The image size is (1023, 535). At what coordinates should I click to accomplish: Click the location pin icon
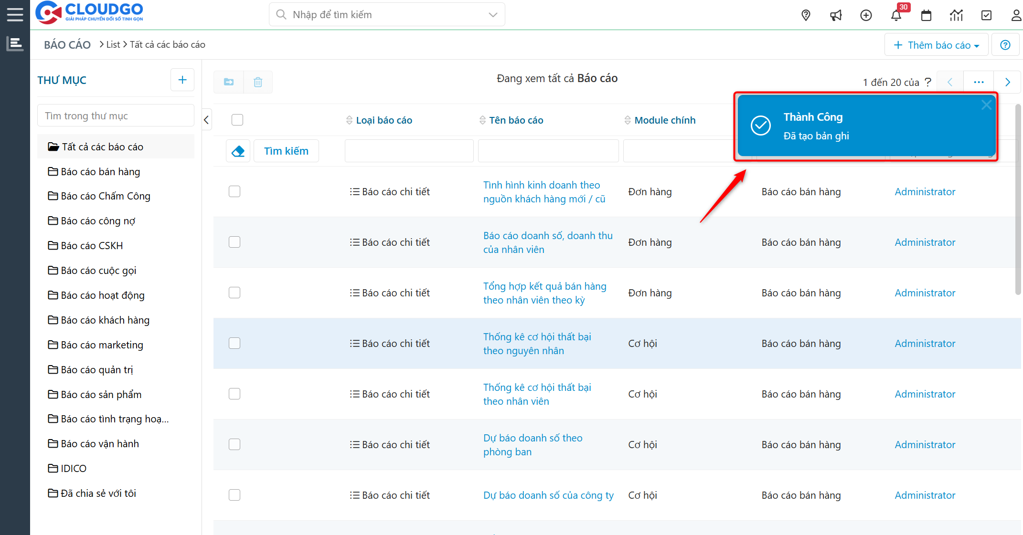pos(806,15)
